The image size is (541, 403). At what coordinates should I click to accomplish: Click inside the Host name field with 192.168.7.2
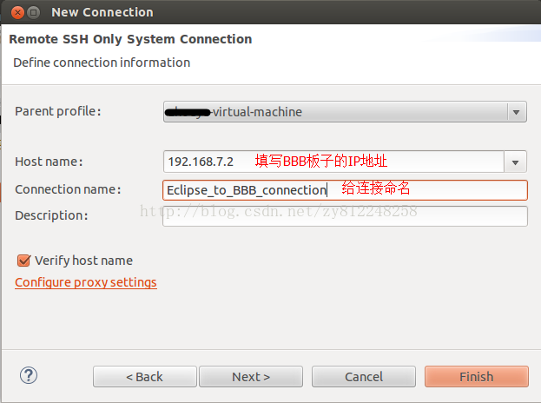click(334, 162)
